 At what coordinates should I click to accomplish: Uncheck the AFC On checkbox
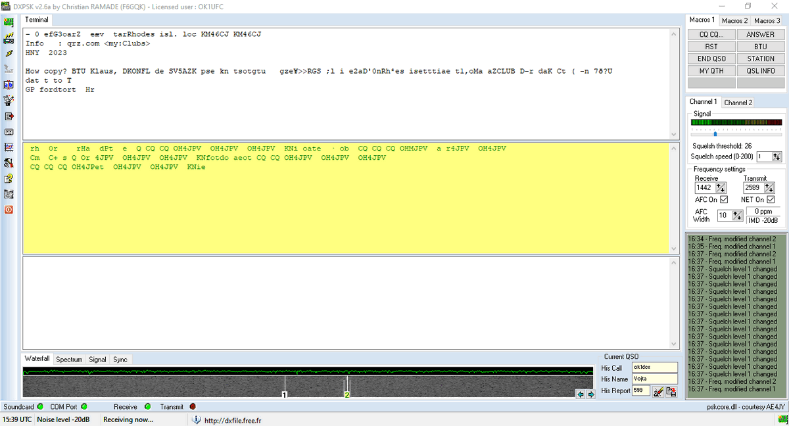724,199
